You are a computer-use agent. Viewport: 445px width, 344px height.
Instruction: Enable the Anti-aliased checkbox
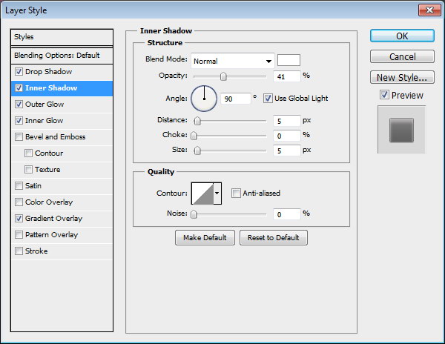click(237, 193)
